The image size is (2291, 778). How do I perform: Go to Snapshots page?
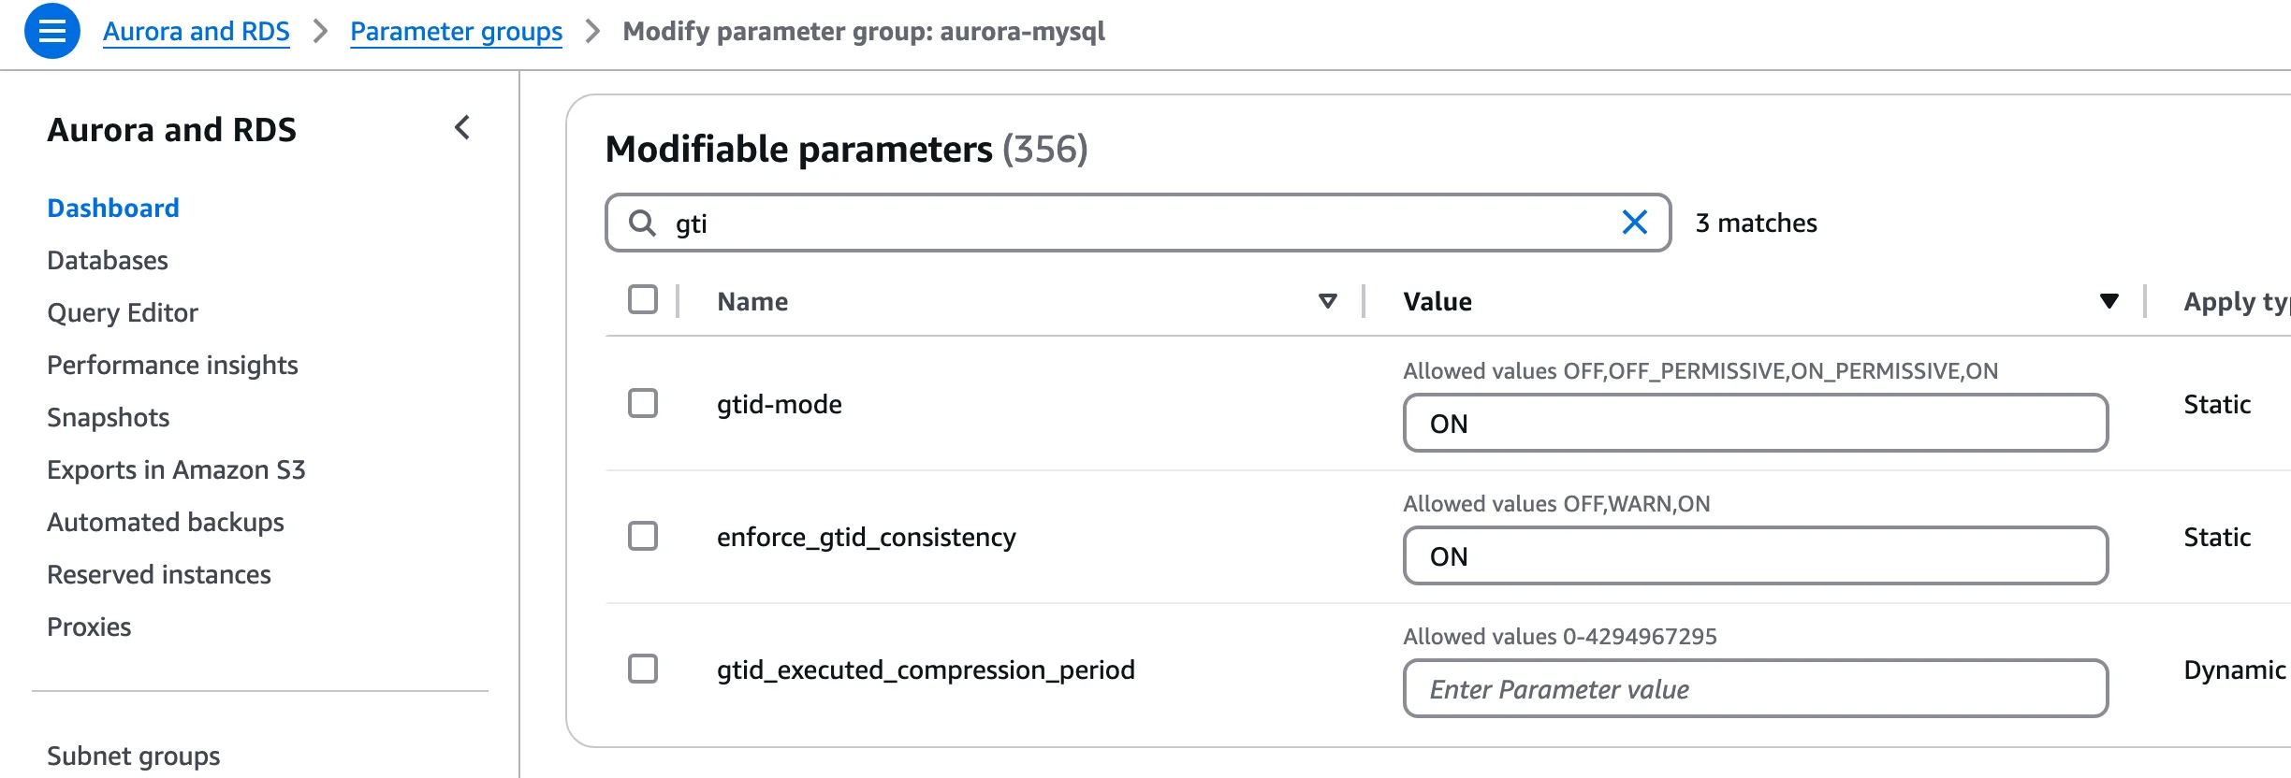109,417
